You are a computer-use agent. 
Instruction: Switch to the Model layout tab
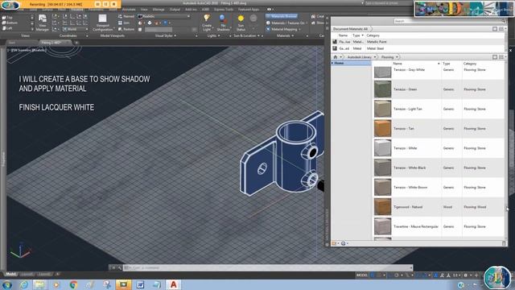10,274
